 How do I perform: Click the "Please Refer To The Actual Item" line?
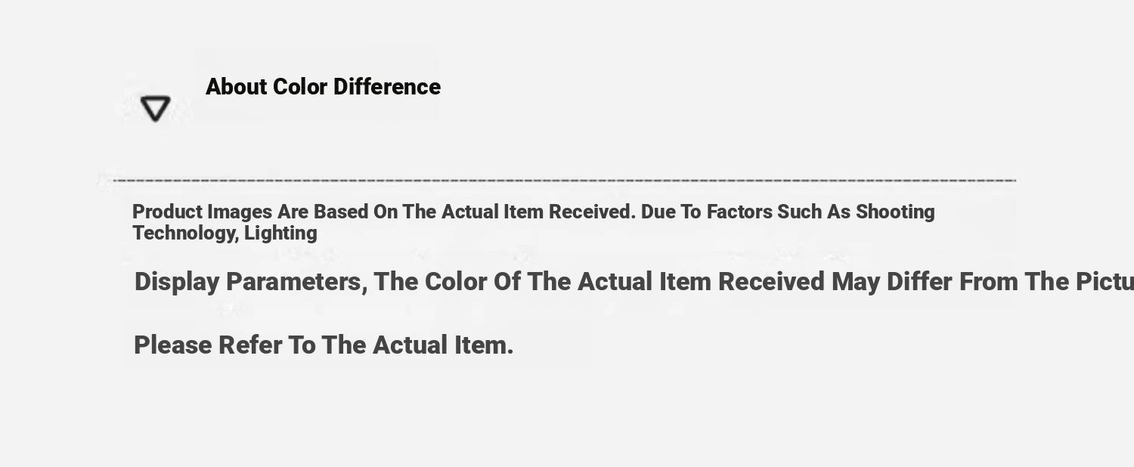click(324, 345)
